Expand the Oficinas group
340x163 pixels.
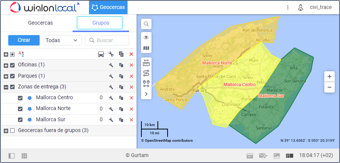click(x=6, y=65)
